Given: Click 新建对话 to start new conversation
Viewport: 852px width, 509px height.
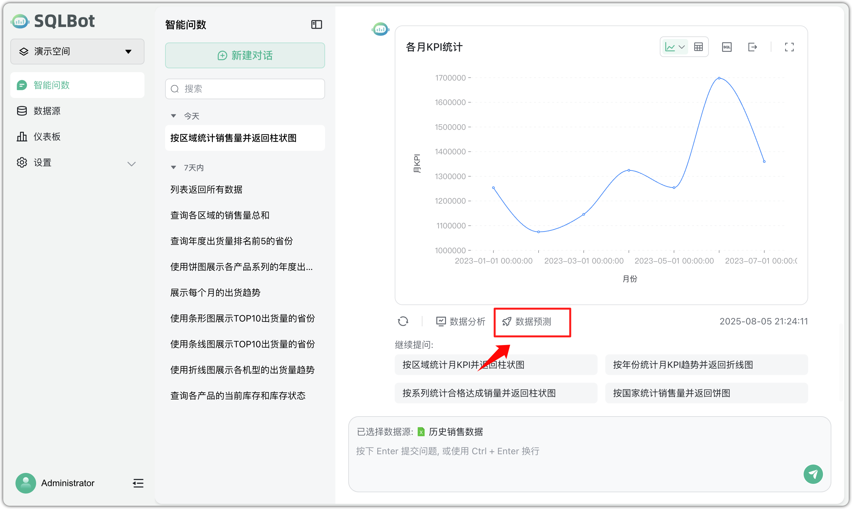Looking at the screenshot, I should (245, 55).
